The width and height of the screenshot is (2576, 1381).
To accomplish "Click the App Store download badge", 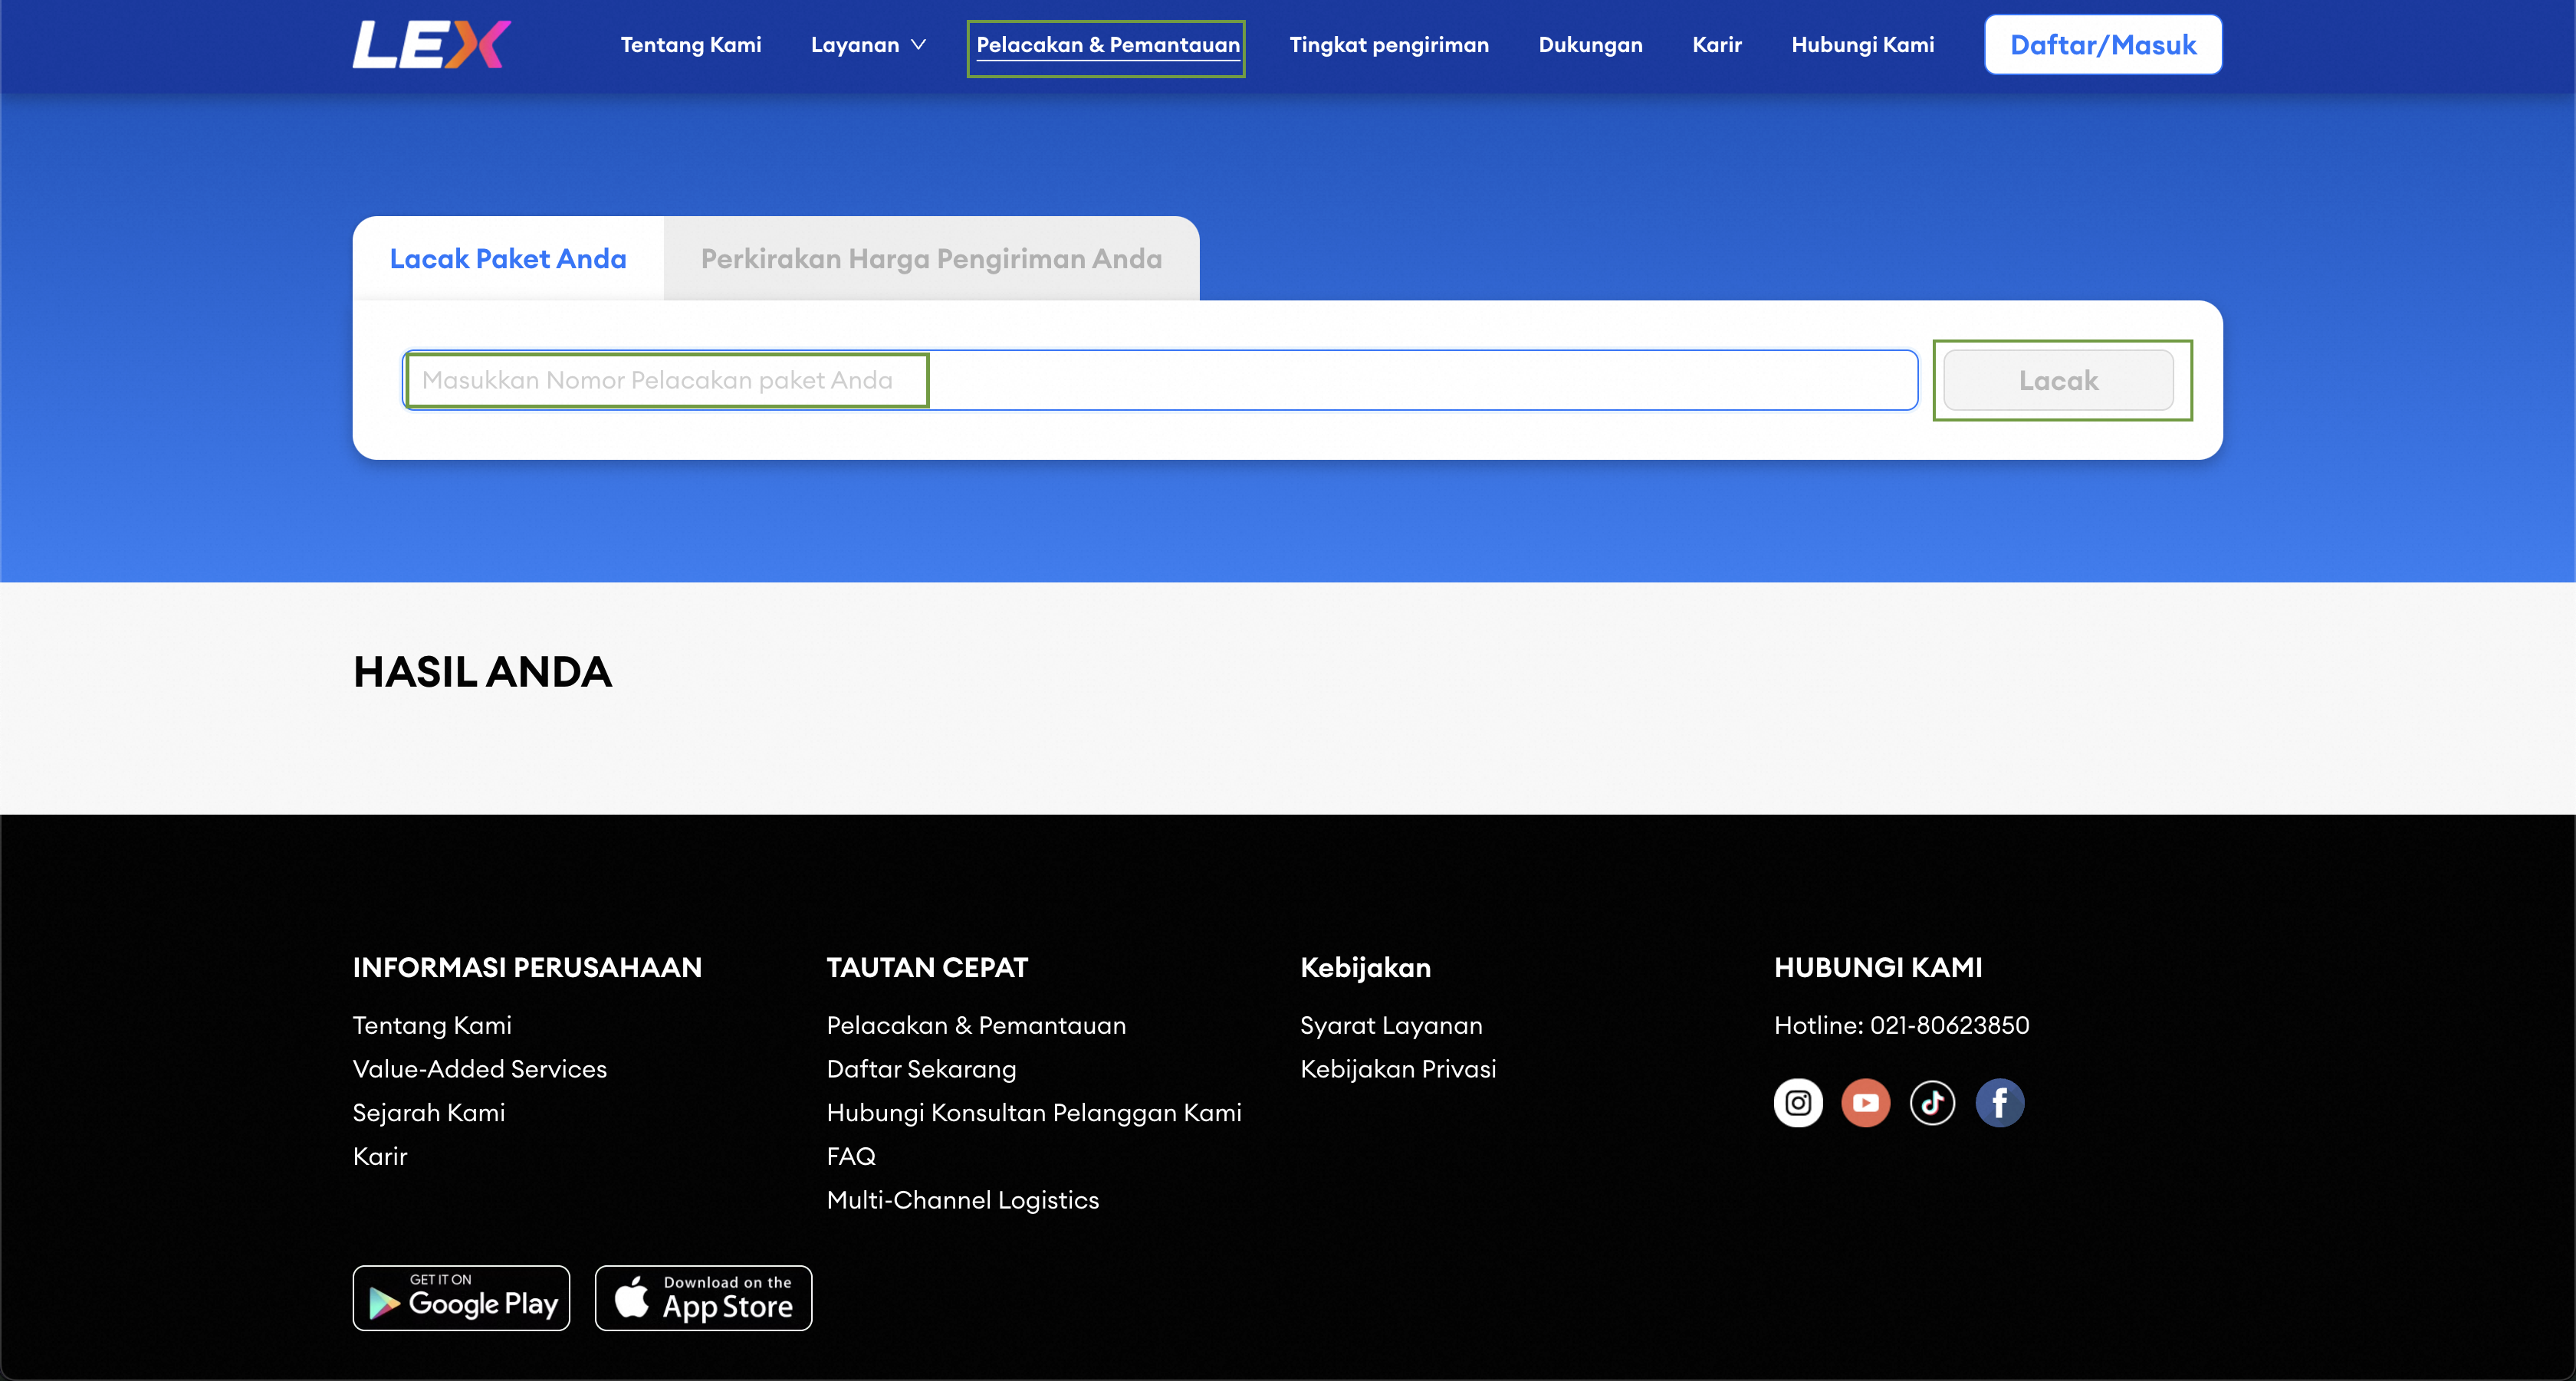I will coord(703,1298).
